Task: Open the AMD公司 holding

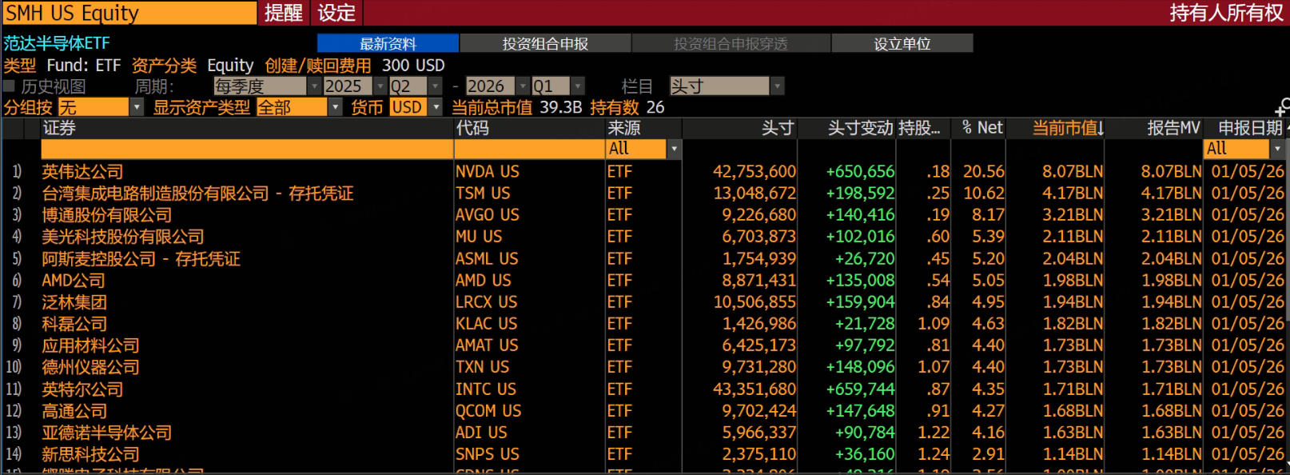Action: [x=74, y=281]
